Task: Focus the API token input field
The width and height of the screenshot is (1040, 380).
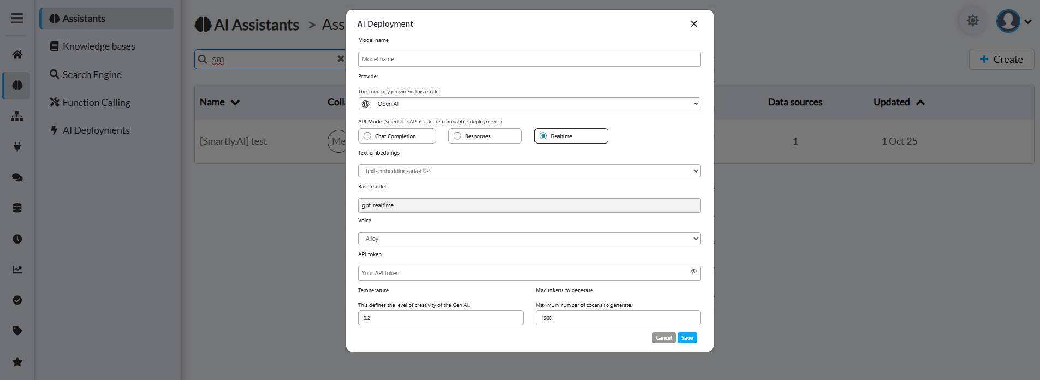Action: click(529, 273)
